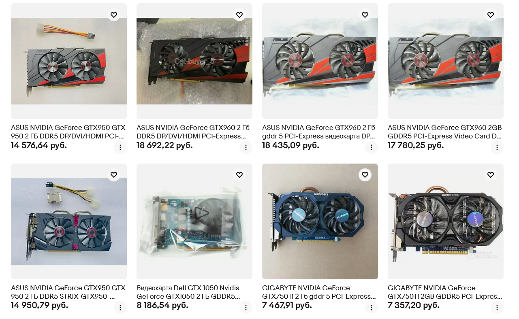
Task: Click heart icon on GTX960 17 780,25 руб. card
Action: [x=491, y=15]
